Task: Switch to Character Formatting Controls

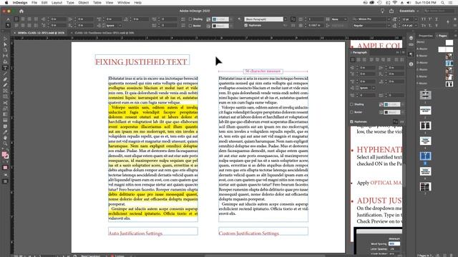Action: 8,19
